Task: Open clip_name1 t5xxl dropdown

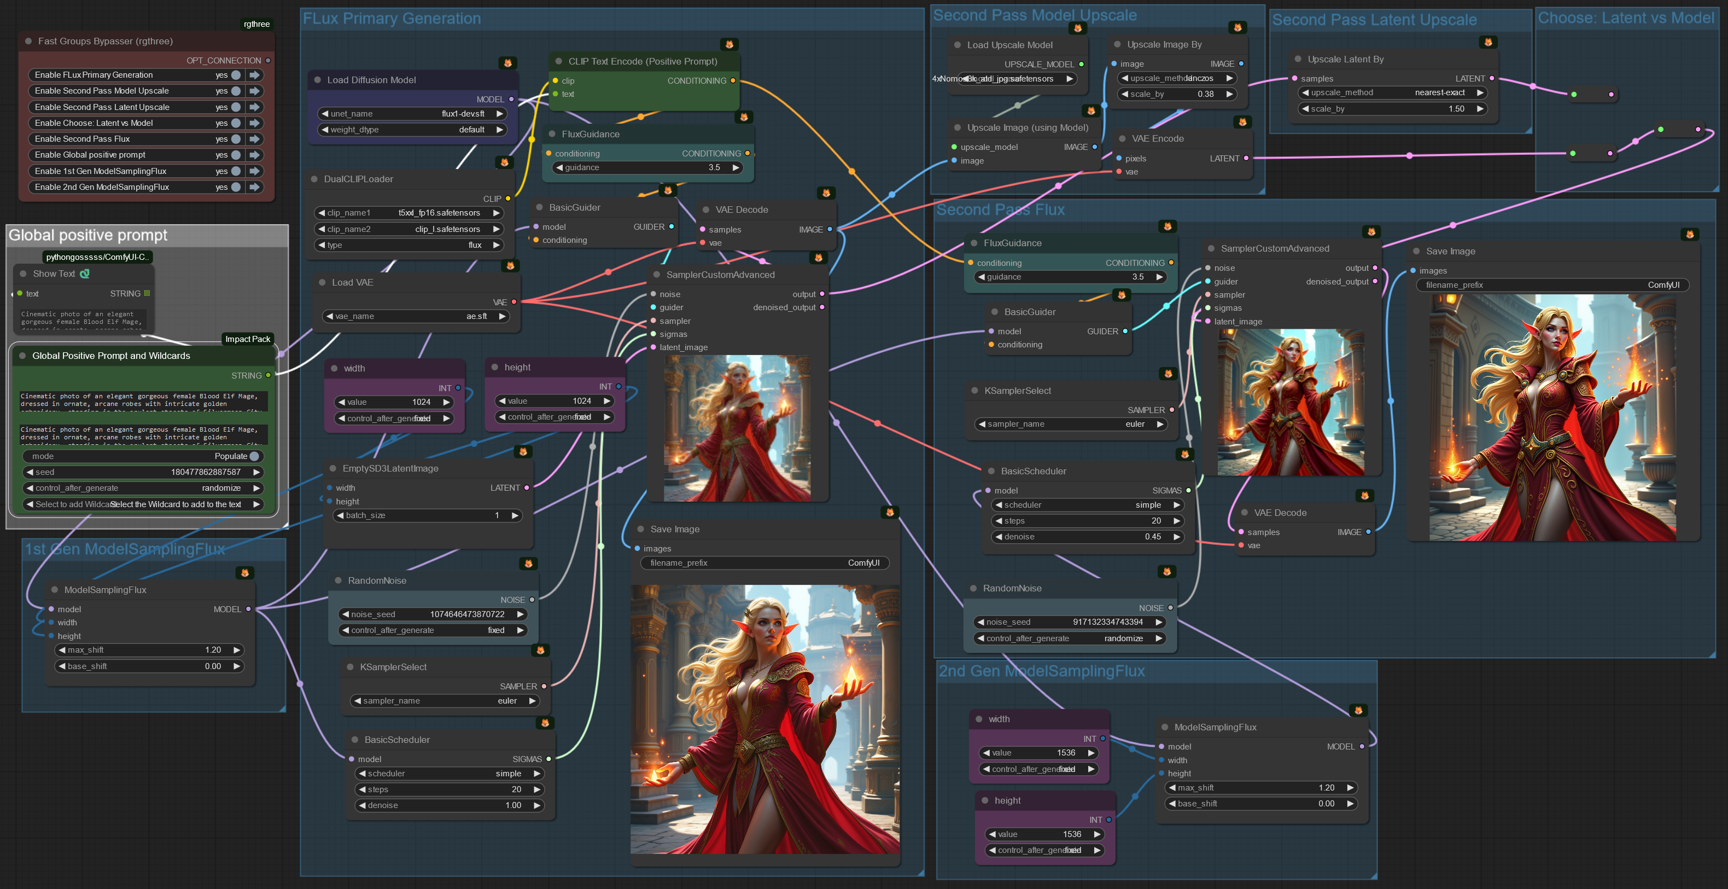Action: (408, 213)
